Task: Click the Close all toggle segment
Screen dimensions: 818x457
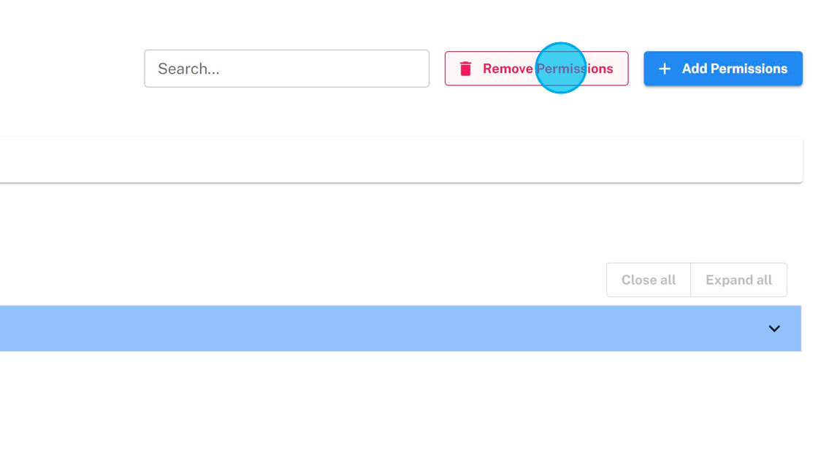Action: 649,280
